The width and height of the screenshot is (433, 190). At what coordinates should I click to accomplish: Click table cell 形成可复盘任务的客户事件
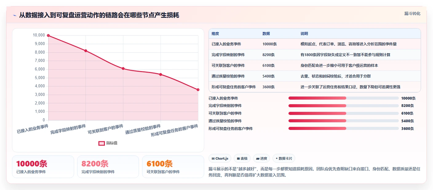tap(234, 87)
